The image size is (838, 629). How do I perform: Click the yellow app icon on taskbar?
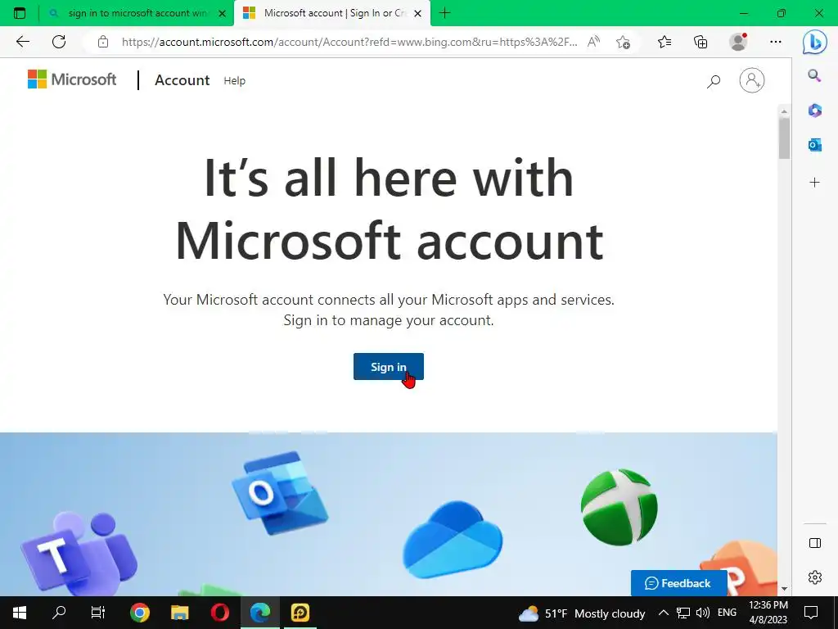pos(300,613)
